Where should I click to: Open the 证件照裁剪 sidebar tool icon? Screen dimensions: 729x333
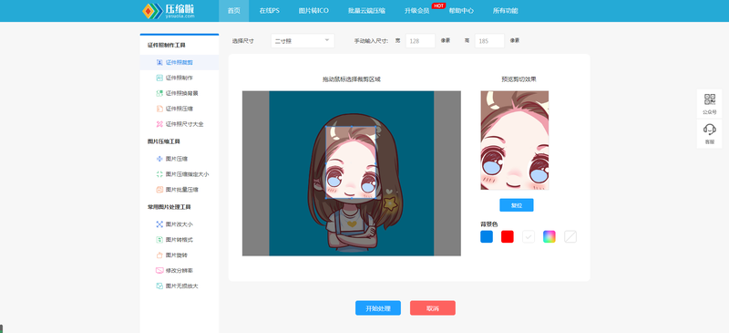click(x=159, y=62)
